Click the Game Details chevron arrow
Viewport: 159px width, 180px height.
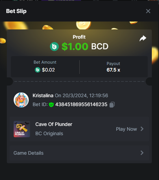[142, 153]
